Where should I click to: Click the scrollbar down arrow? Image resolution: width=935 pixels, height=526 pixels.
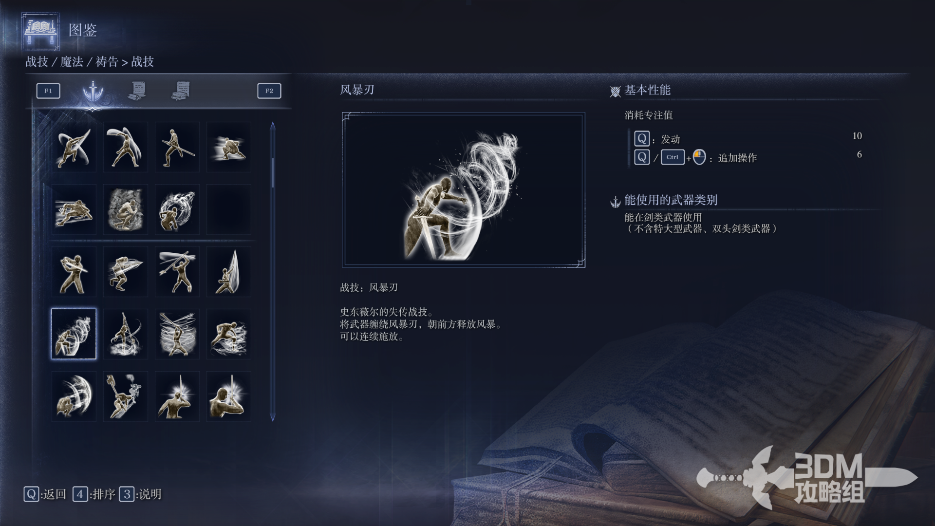click(273, 417)
